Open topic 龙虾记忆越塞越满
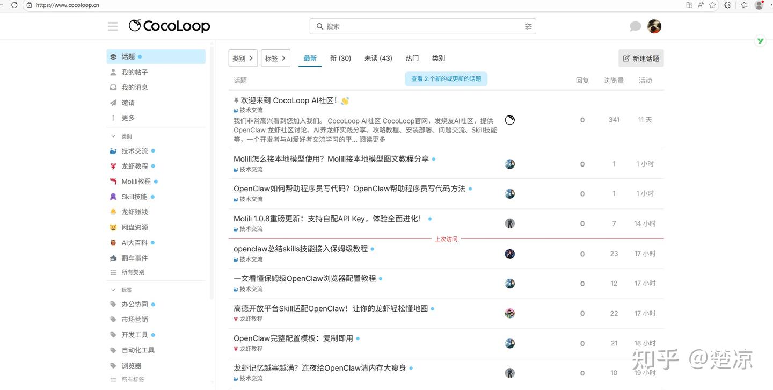773x390 pixels. [320, 368]
